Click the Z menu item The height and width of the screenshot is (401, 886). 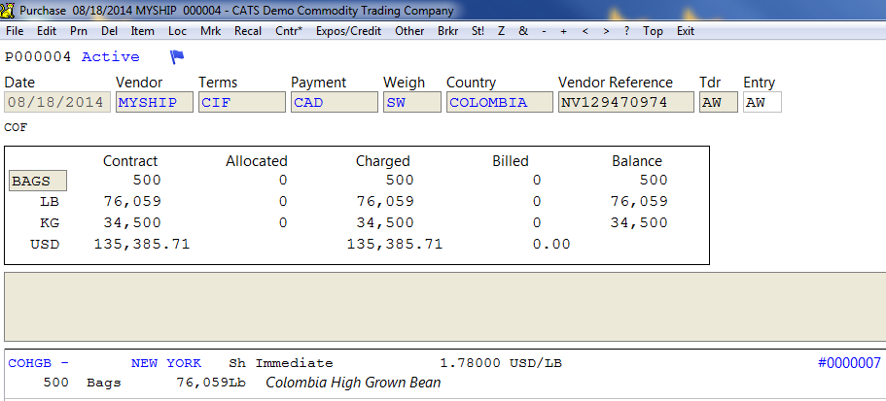coord(501,31)
